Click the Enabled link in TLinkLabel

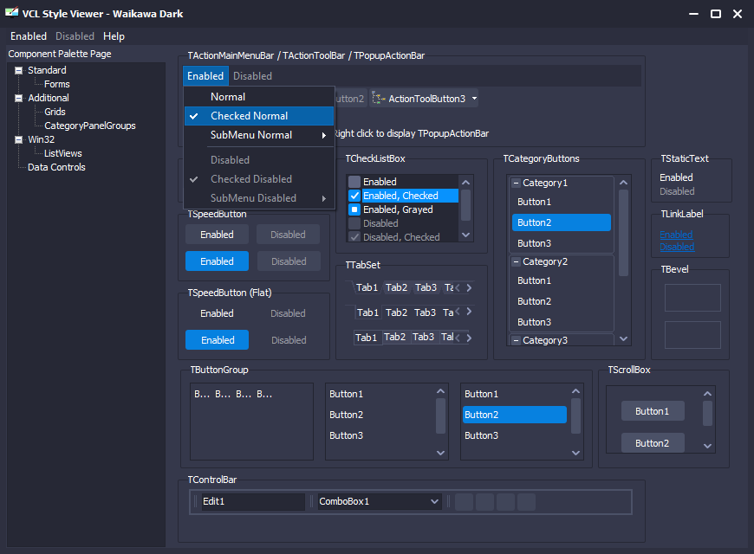(x=676, y=235)
